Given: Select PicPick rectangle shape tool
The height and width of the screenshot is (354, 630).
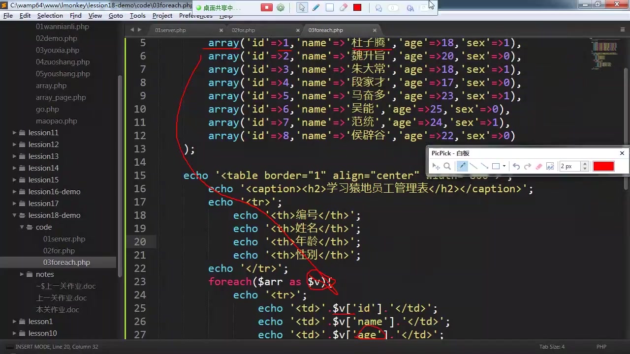Looking at the screenshot, I should (x=496, y=166).
